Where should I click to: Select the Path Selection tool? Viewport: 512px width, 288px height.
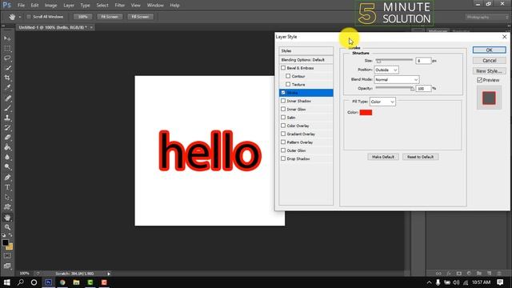coord(7,198)
